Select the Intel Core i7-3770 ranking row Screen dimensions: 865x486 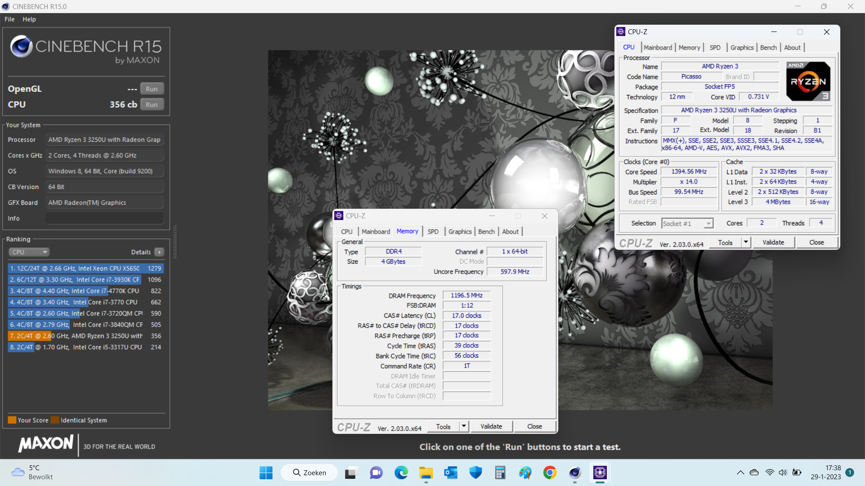pyautogui.click(x=86, y=302)
